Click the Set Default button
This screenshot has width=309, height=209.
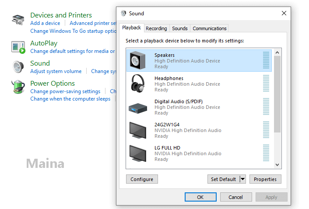point(224,179)
